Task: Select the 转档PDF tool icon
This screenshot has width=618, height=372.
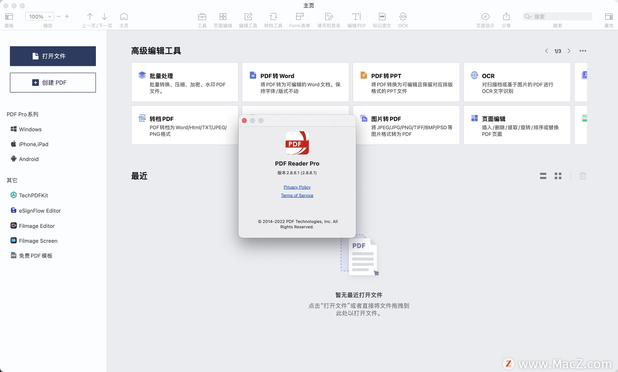Action: (143, 118)
